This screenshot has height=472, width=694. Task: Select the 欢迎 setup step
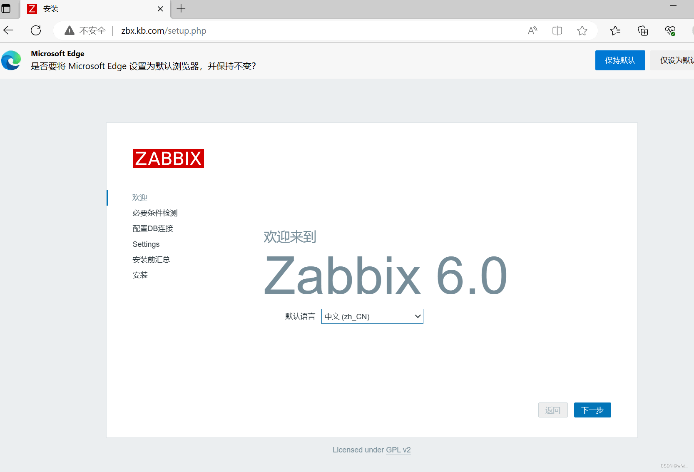click(x=140, y=198)
